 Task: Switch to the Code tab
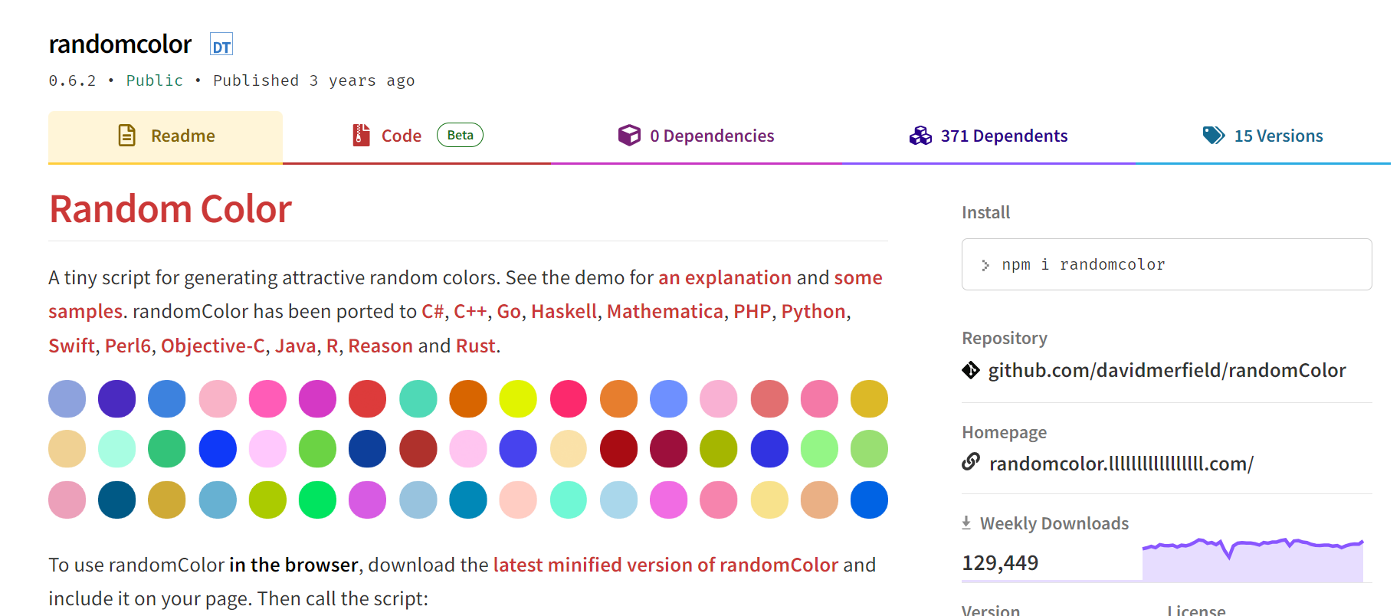coord(417,136)
